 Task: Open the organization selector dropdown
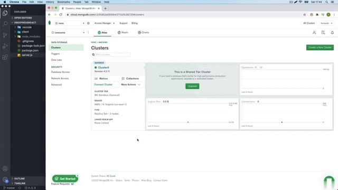tap(69, 23)
